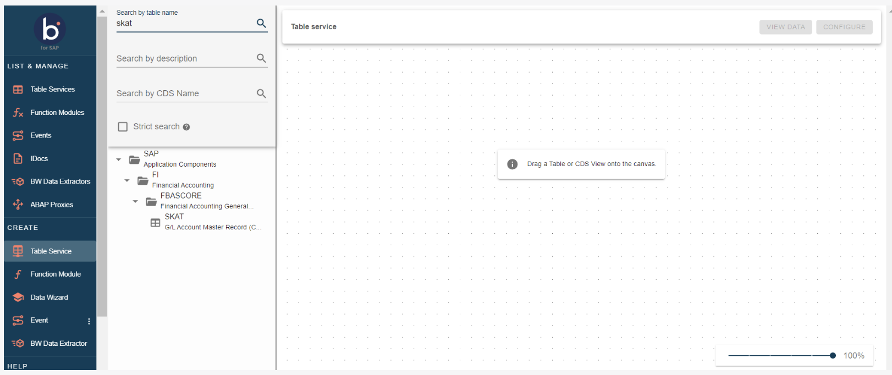Click the SKAT table icon in tree
This screenshot has height=375, width=892.
click(x=156, y=223)
